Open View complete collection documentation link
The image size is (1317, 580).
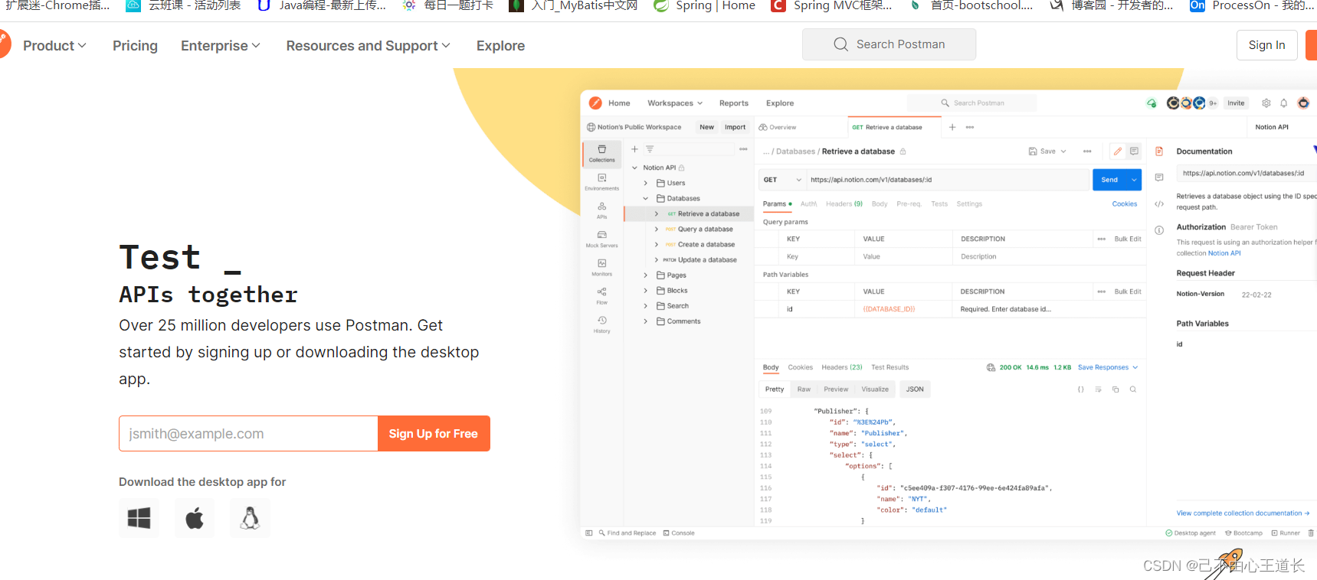pyautogui.click(x=1243, y=513)
